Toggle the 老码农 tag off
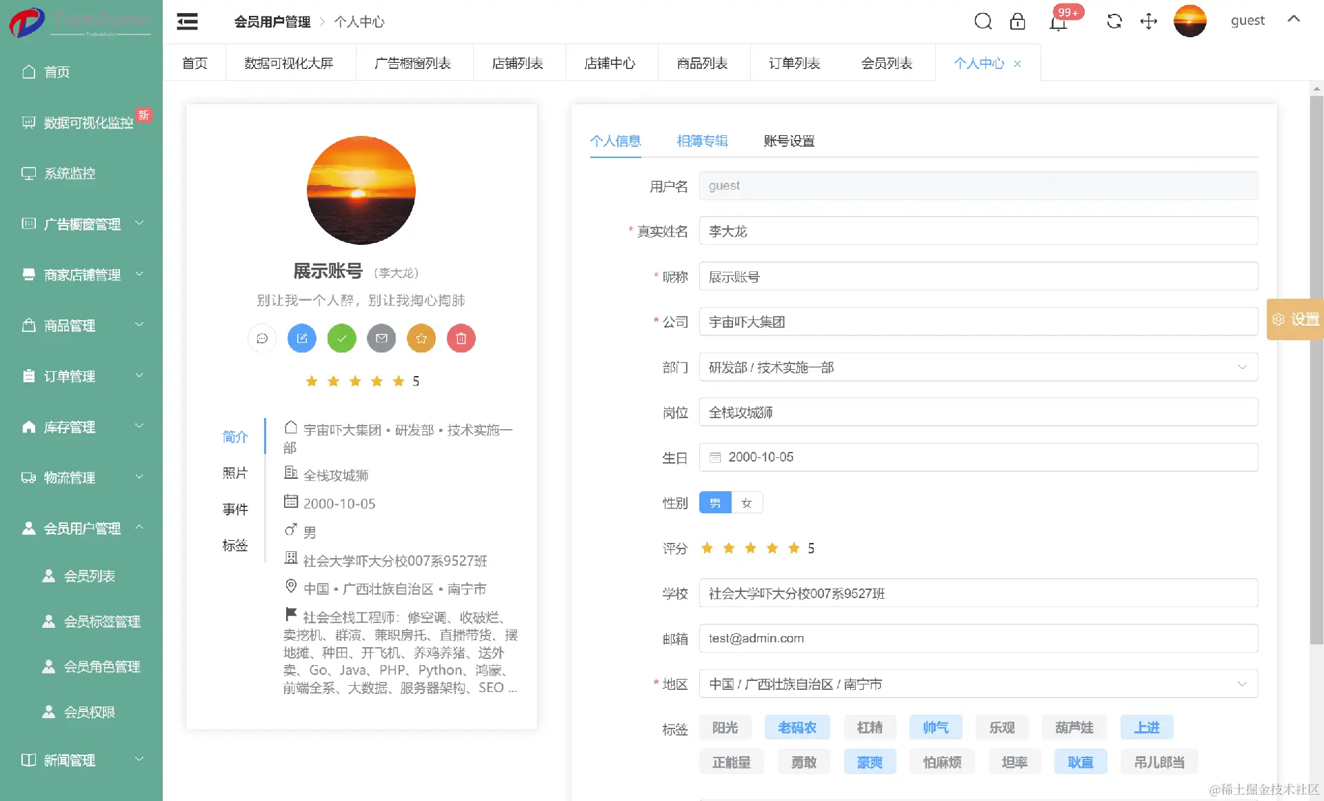This screenshot has height=801, width=1324. (796, 727)
